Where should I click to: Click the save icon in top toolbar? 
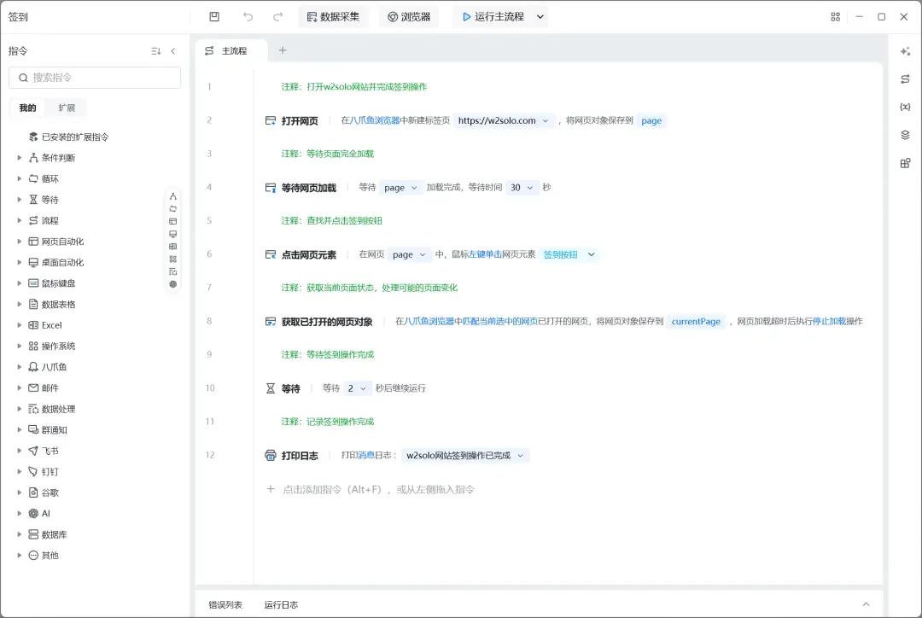click(x=214, y=16)
